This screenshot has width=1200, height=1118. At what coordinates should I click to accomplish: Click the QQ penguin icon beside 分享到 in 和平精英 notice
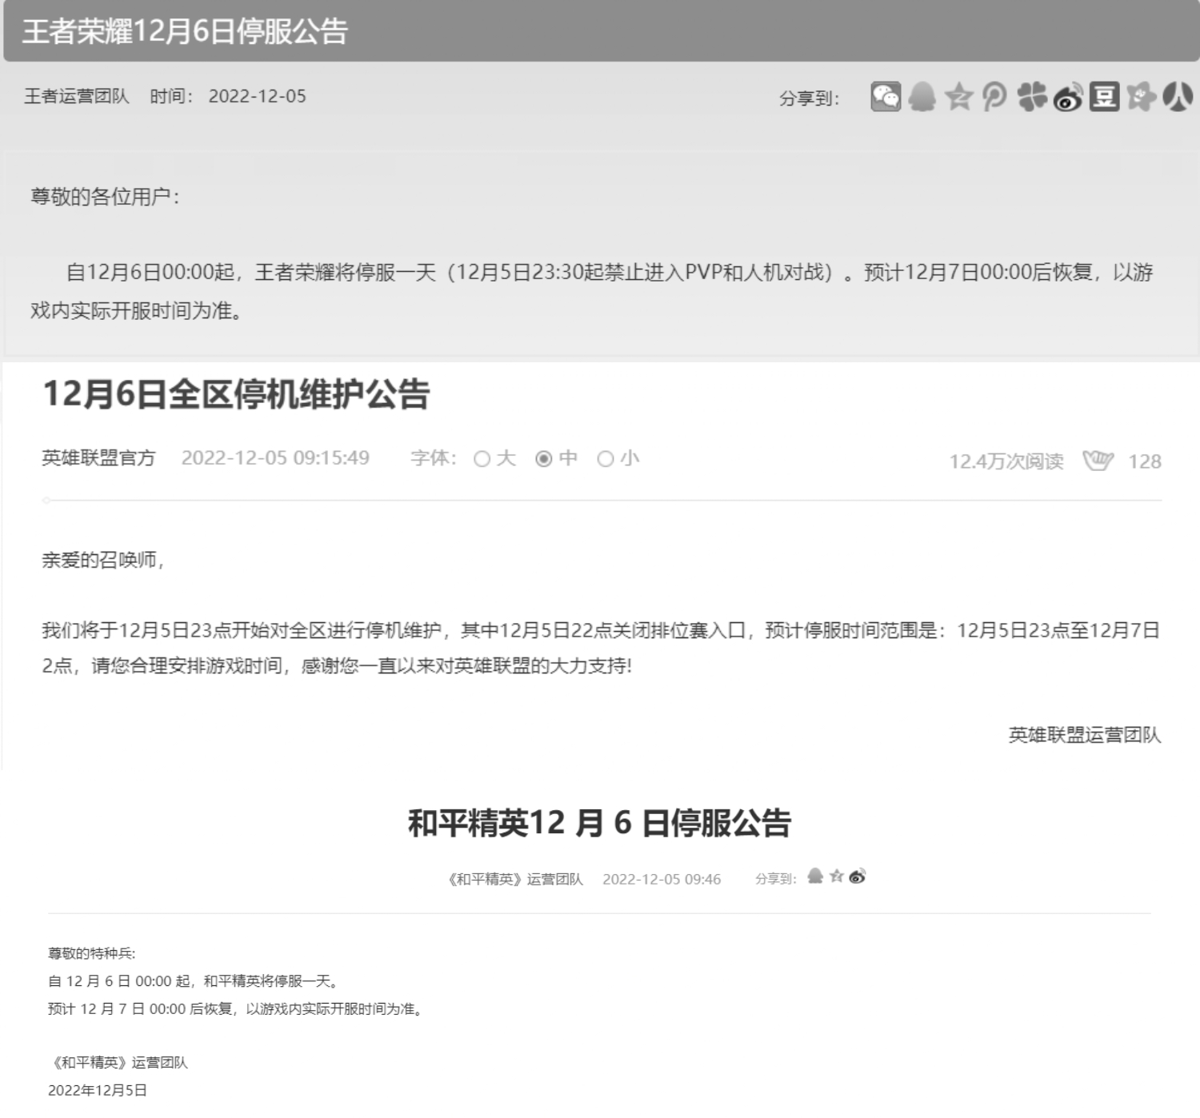[814, 876]
